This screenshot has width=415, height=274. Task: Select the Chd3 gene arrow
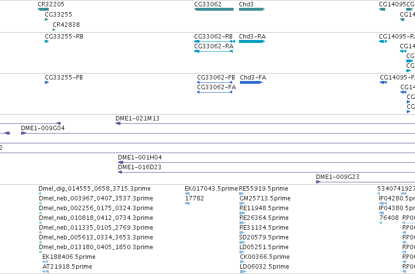(x=252, y=9)
